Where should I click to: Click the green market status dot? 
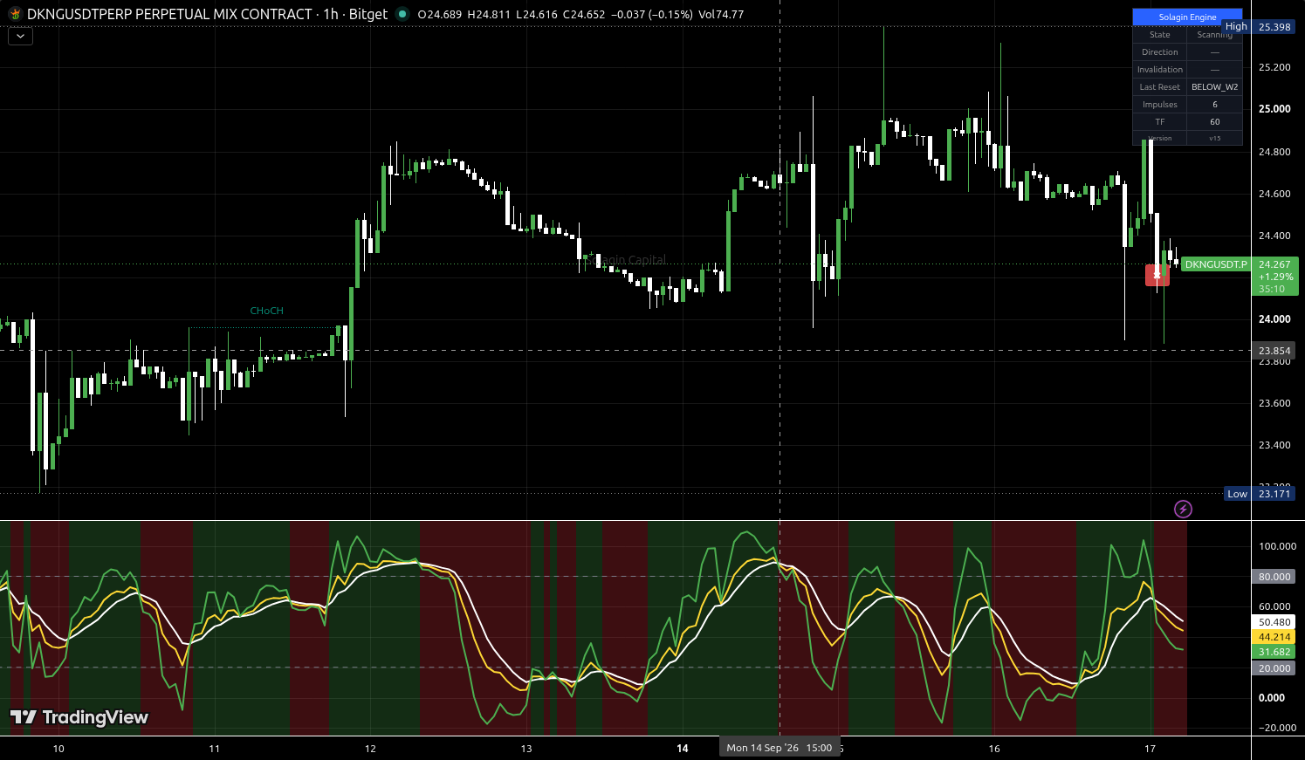coord(402,14)
